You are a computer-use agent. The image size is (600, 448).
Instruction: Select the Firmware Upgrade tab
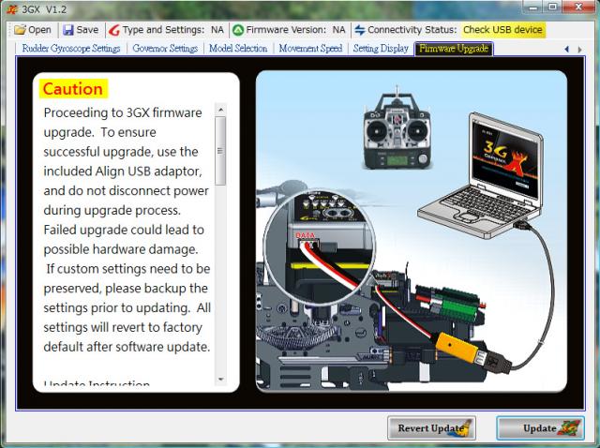coord(454,49)
